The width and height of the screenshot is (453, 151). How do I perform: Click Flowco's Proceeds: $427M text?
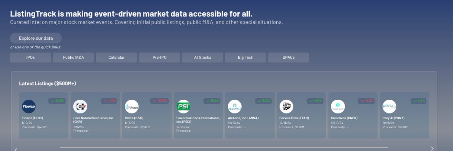[34, 127]
